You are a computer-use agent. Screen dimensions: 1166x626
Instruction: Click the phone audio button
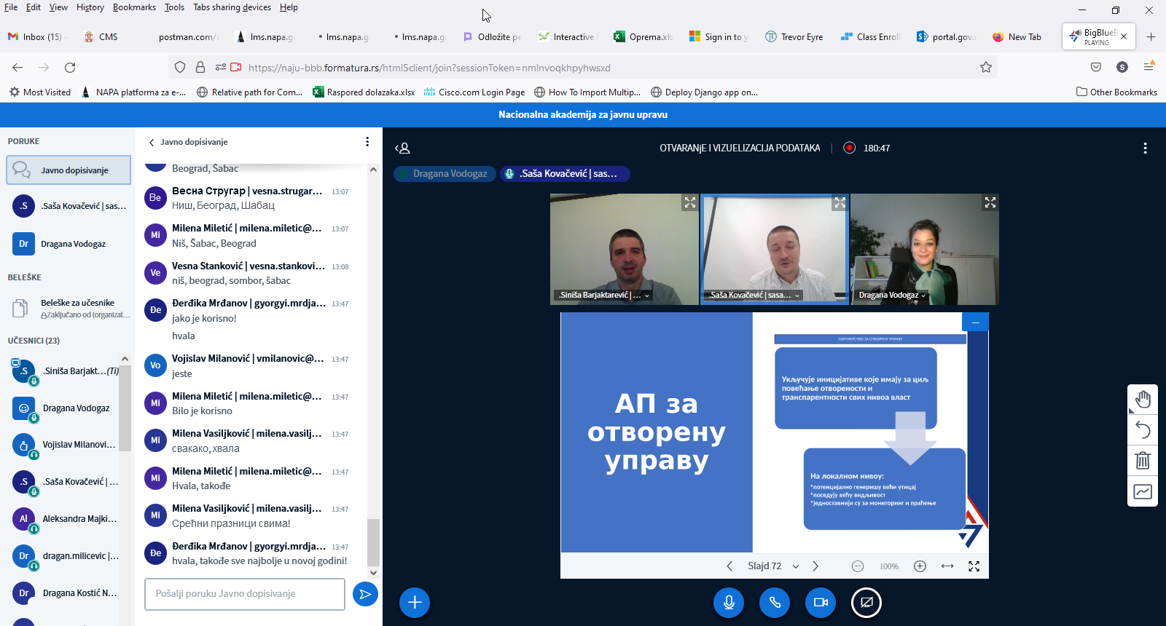pyautogui.click(x=775, y=603)
